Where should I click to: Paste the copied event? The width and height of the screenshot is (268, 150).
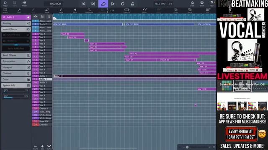(x=190, y=10)
